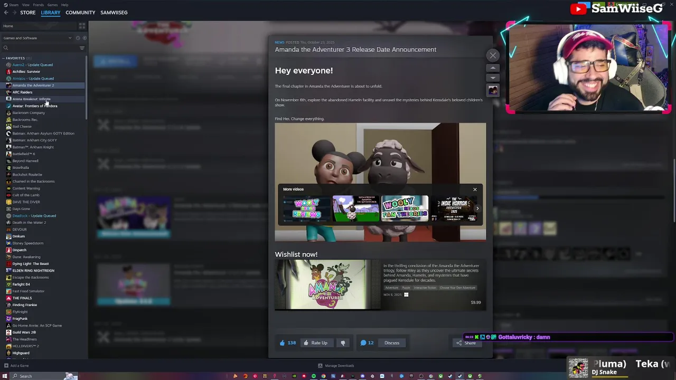
Task: Select Arena Breakout: Infinite in library
Action: tap(31, 99)
